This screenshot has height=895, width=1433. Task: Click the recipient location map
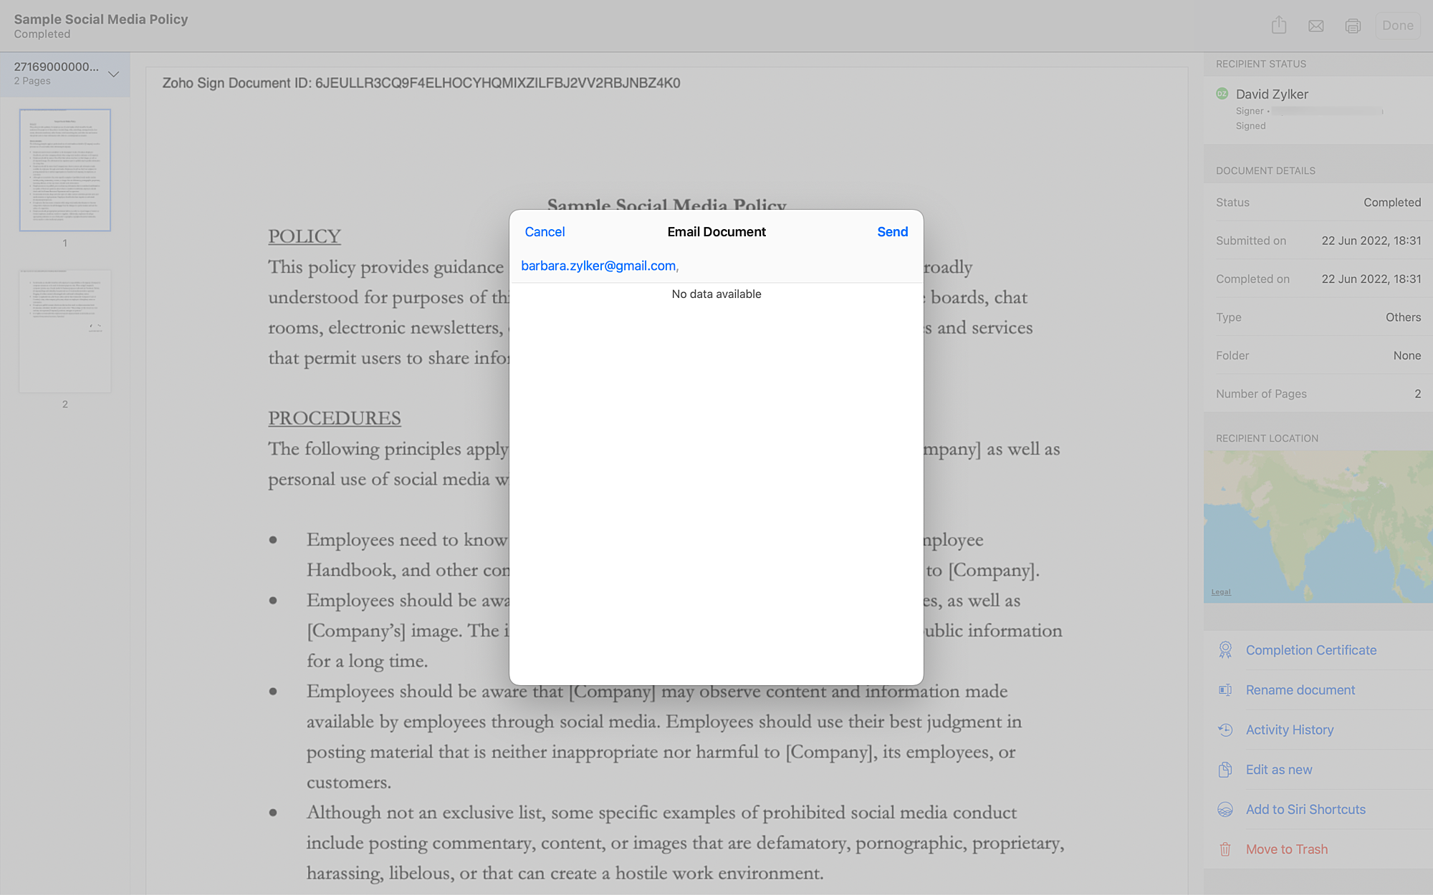1318,526
